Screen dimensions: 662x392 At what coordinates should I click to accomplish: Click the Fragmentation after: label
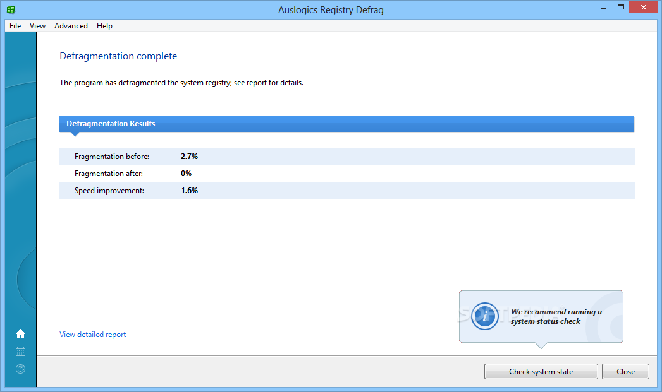pyautogui.click(x=109, y=173)
